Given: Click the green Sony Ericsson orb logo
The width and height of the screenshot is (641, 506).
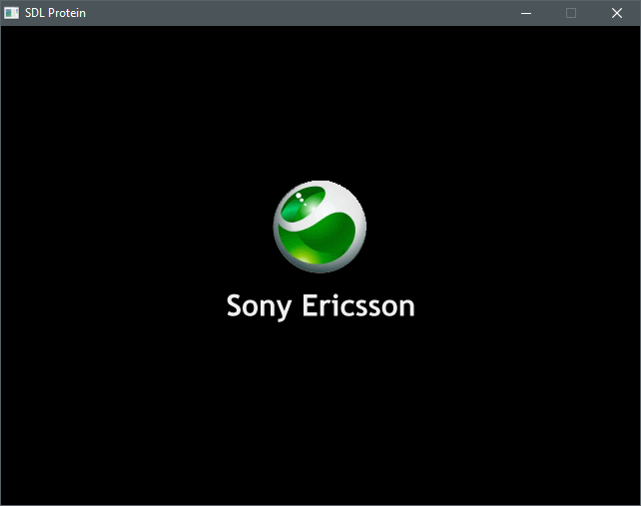Looking at the screenshot, I should [x=320, y=227].
